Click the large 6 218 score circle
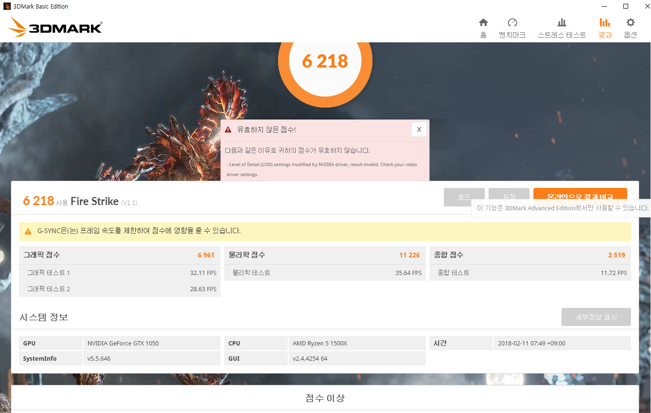 325,61
